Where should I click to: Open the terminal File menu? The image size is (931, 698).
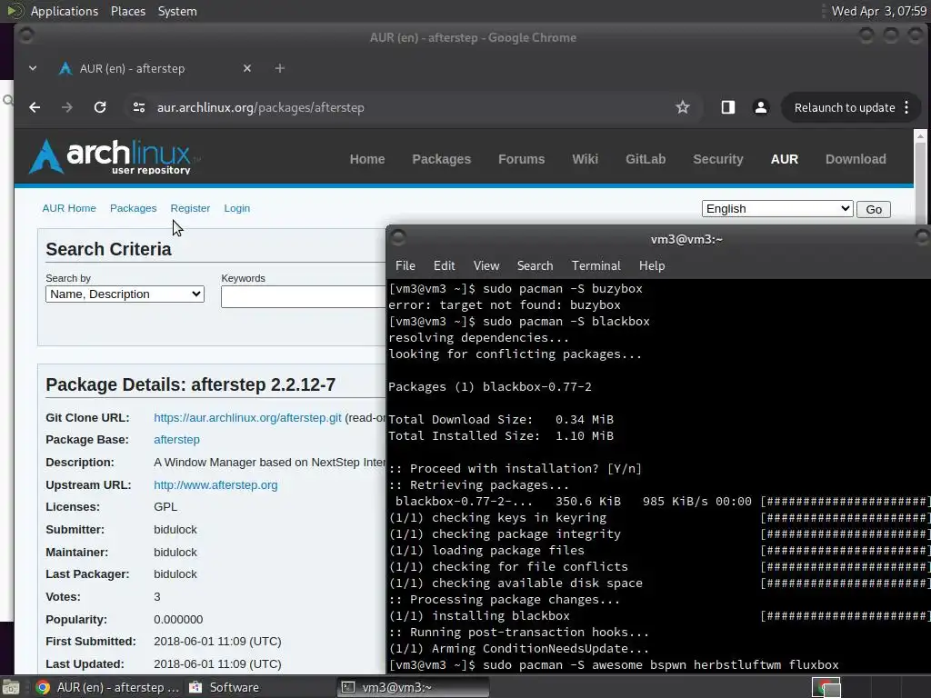point(405,265)
